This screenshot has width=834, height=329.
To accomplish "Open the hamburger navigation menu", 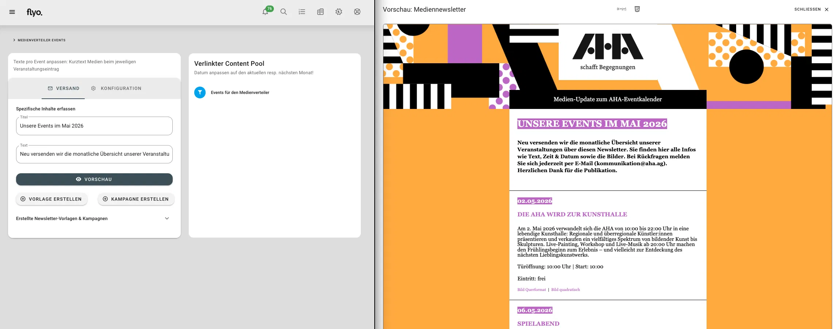I will point(12,12).
